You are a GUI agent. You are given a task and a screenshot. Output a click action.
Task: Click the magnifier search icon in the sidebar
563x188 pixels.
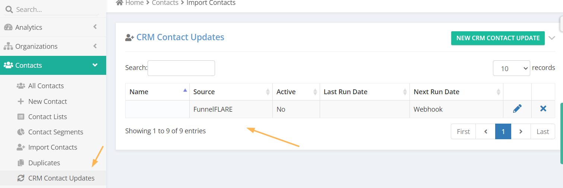9,9
